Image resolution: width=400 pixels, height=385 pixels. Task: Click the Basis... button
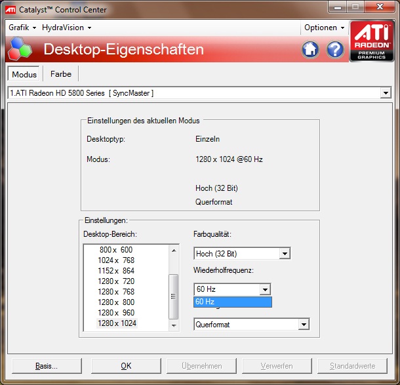point(47,366)
